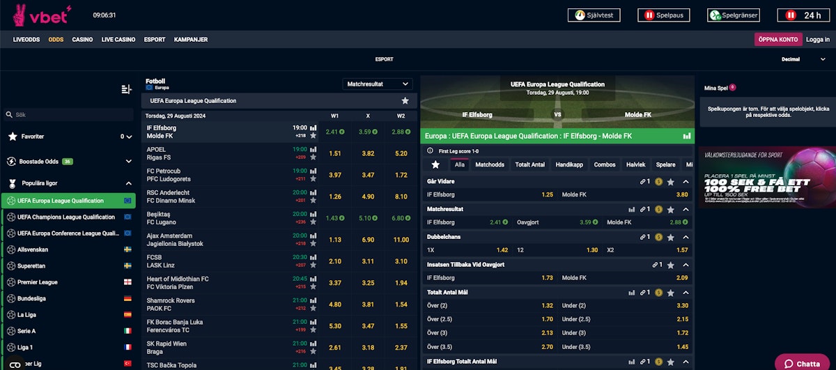The height and width of the screenshot is (370, 836).
Task: Collapse the Totalt Antal Mål market
Action: point(686,292)
